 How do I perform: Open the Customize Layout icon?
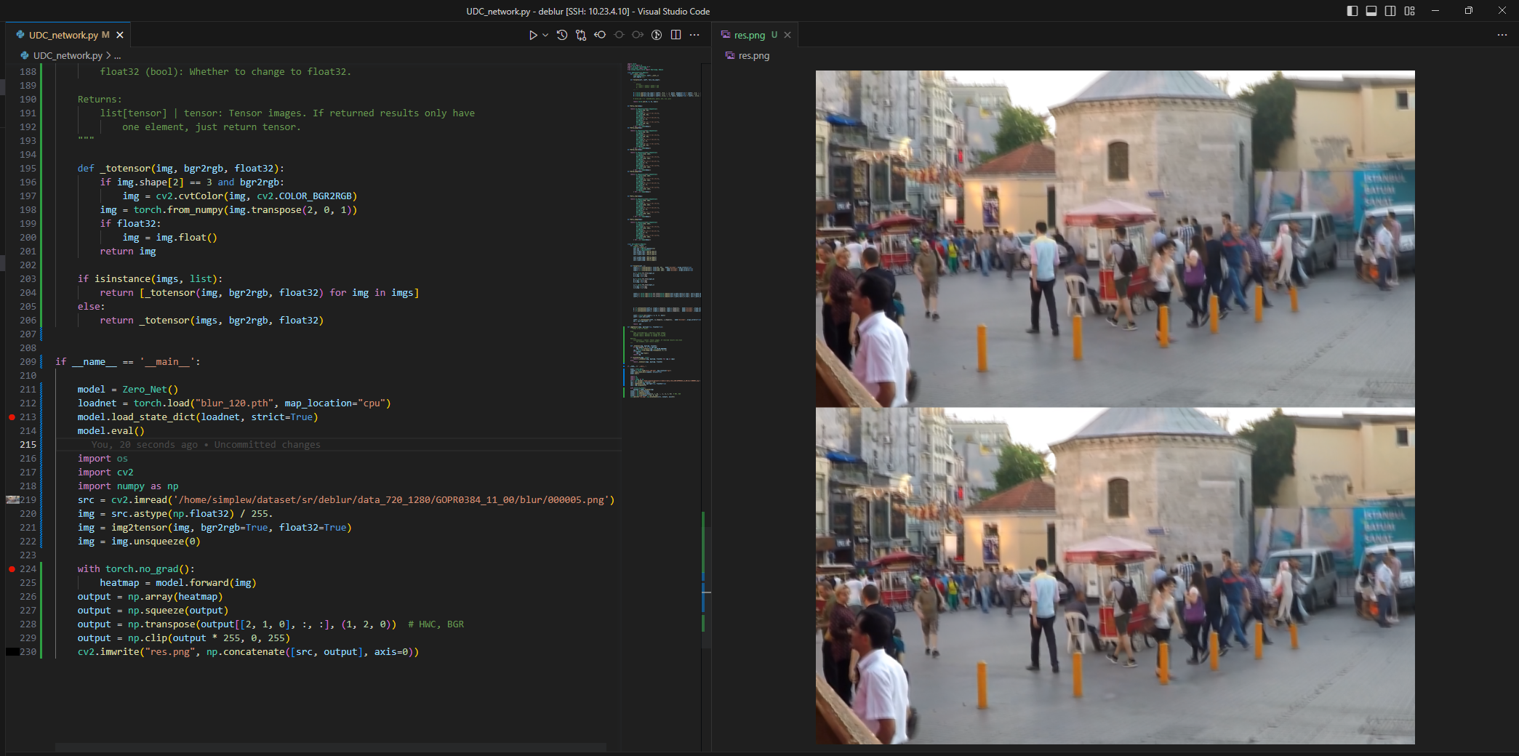1410,11
